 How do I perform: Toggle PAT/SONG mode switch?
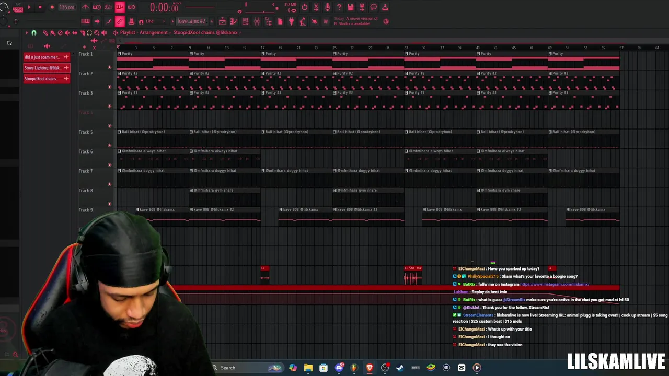(x=18, y=7)
